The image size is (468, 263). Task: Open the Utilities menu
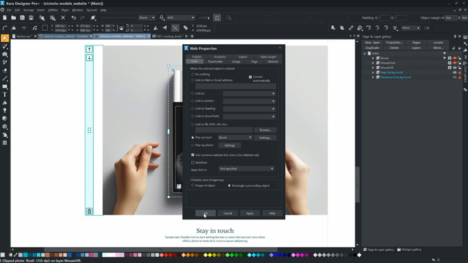[x=52, y=10]
